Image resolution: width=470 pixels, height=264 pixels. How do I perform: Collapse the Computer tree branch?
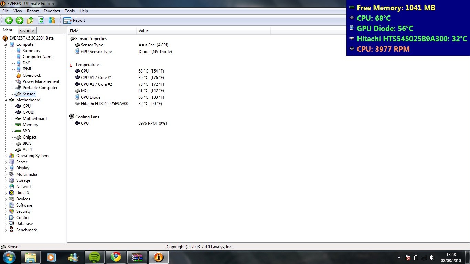[x=6, y=44]
